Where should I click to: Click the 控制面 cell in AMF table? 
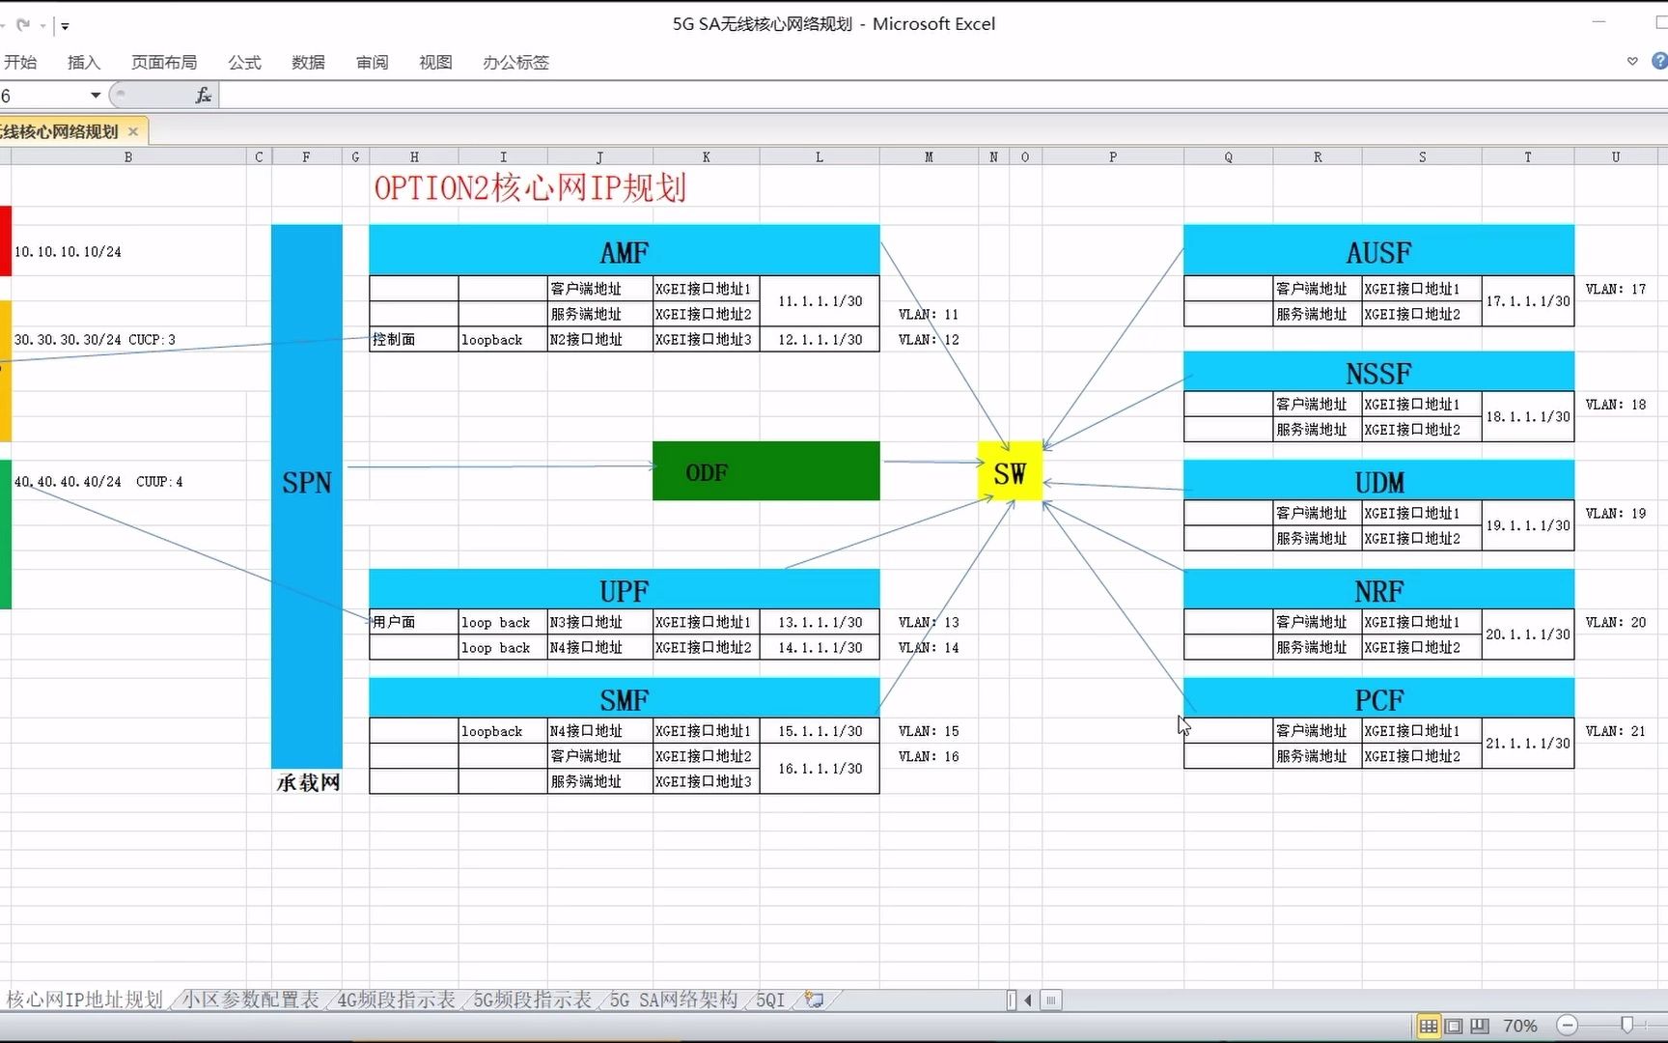pos(414,340)
